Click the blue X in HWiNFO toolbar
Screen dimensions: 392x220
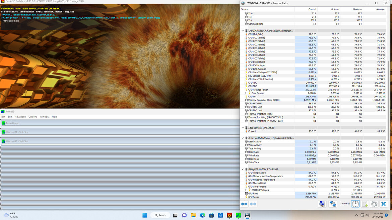click(384, 204)
